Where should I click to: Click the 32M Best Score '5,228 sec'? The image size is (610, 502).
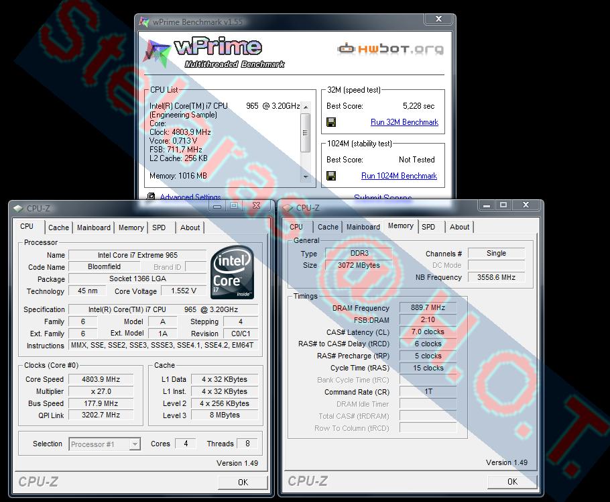coord(418,106)
